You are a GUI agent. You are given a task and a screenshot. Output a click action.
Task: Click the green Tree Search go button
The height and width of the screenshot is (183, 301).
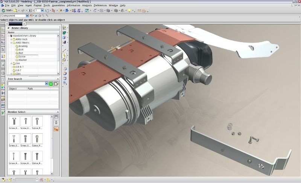[51, 84]
